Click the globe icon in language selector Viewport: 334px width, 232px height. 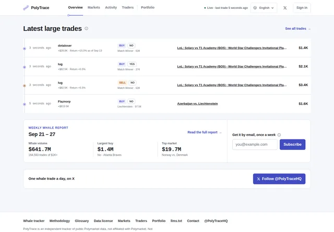coord(255,8)
